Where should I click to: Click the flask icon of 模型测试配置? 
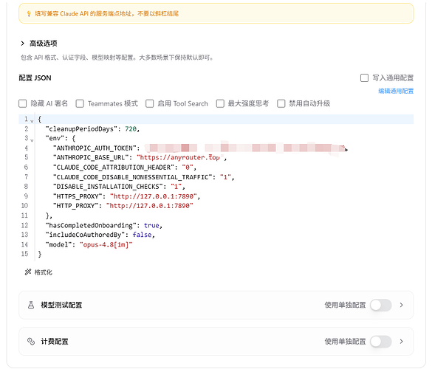pos(31,305)
